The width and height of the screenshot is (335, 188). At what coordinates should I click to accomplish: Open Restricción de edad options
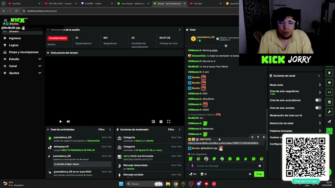coord(295,123)
